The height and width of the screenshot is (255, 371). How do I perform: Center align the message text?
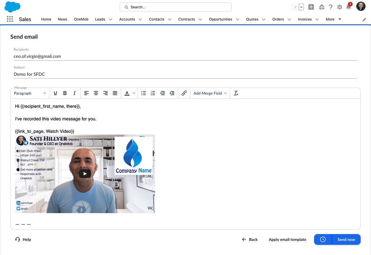96,93
